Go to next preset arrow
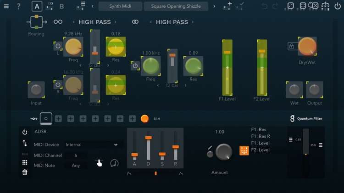The image size is (344, 193). pos(214,6)
